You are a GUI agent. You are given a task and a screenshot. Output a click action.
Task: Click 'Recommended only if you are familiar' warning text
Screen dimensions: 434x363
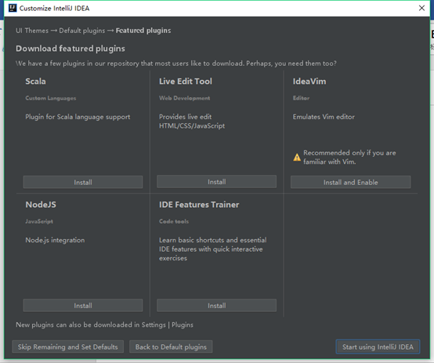[349, 157]
